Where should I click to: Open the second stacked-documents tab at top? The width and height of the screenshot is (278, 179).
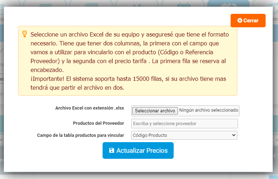(x=91, y=4)
